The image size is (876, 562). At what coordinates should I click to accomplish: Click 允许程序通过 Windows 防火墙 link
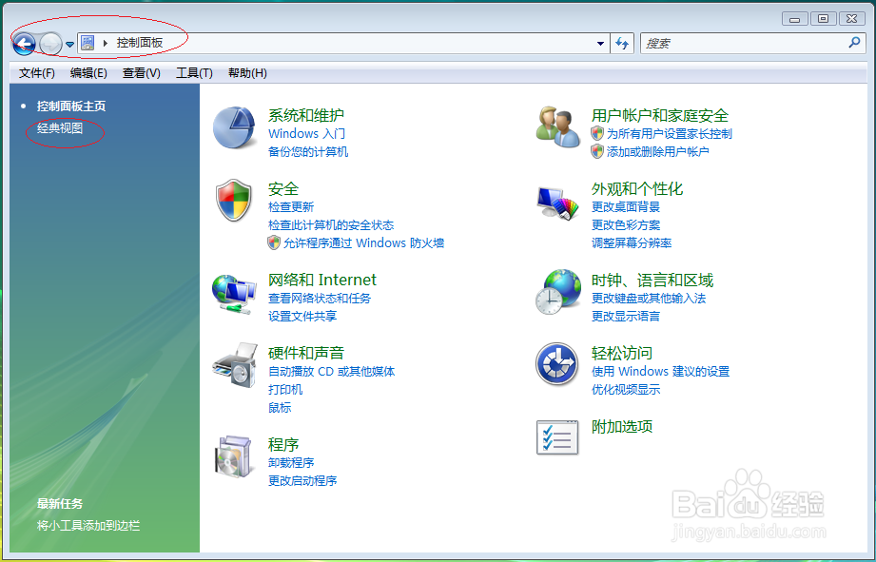tap(363, 243)
